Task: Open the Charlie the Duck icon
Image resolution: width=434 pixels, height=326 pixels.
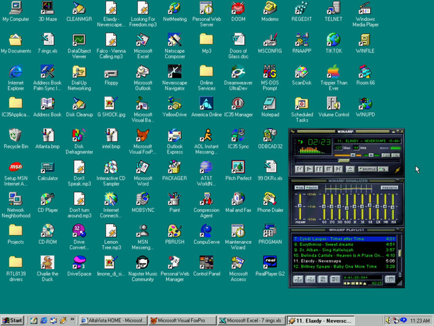Action: coord(47,262)
